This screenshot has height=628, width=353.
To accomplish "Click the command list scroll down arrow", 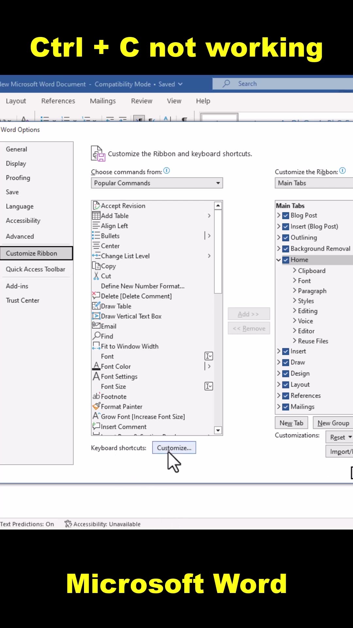I will coord(218,430).
